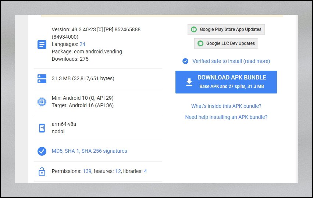The height and width of the screenshot is (198, 313).
Task: Select the nodpi text
Action: pyautogui.click(x=58, y=131)
